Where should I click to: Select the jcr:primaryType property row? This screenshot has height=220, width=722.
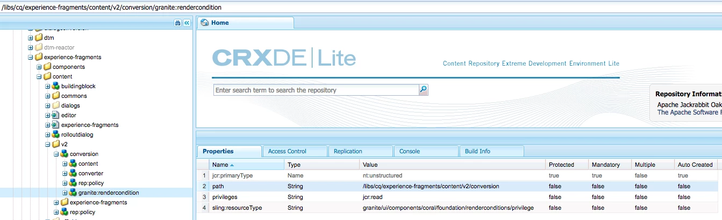click(457, 175)
